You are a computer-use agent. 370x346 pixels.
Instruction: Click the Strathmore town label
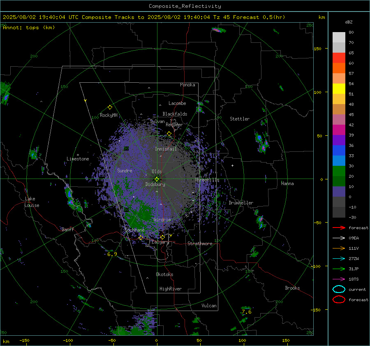click(200, 244)
